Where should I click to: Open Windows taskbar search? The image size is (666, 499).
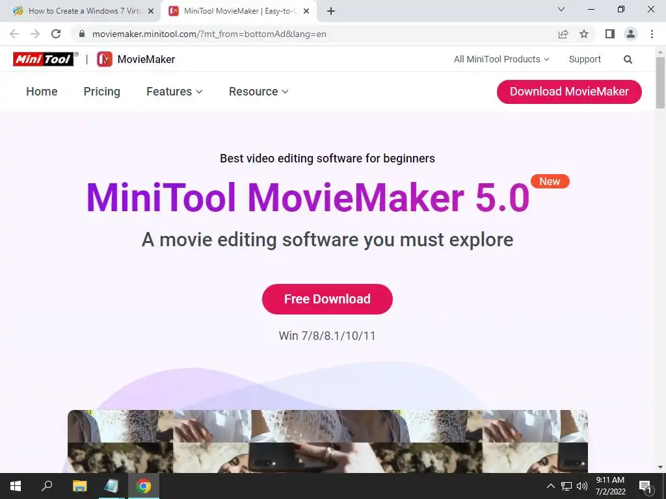pos(47,486)
